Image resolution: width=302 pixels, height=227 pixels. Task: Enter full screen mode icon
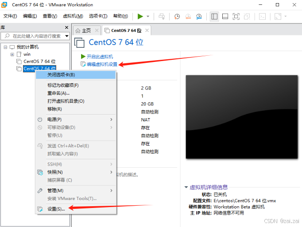click(236, 16)
